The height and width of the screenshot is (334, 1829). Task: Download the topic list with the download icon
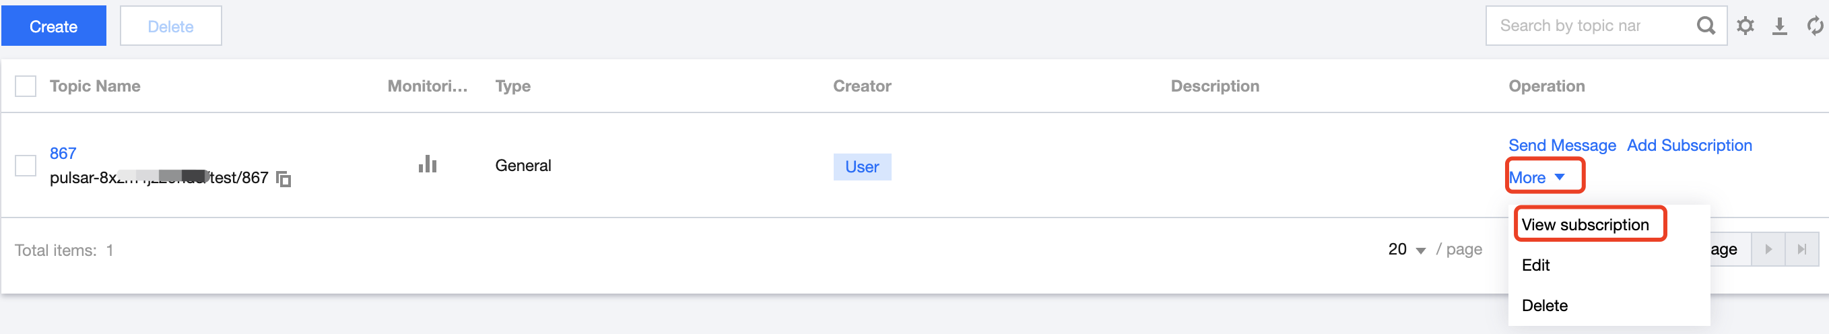(x=1779, y=26)
